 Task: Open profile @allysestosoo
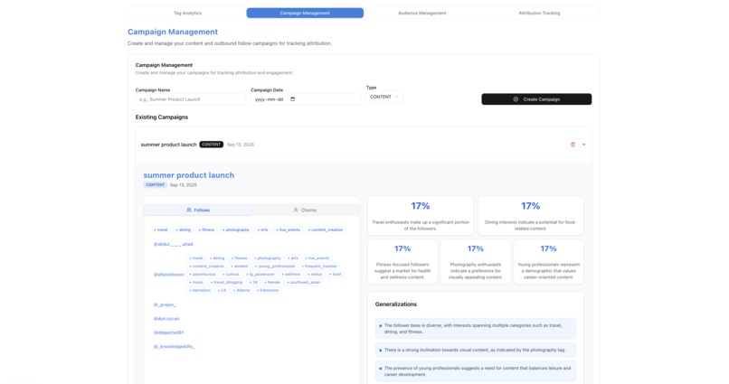[x=169, y=275]
